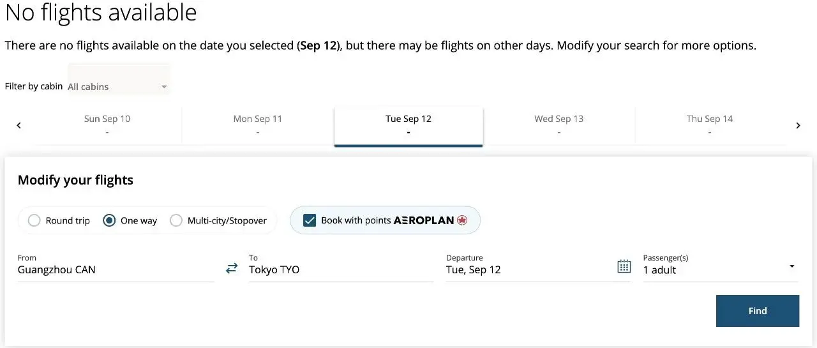Select the One way radio button

point(130,220)
